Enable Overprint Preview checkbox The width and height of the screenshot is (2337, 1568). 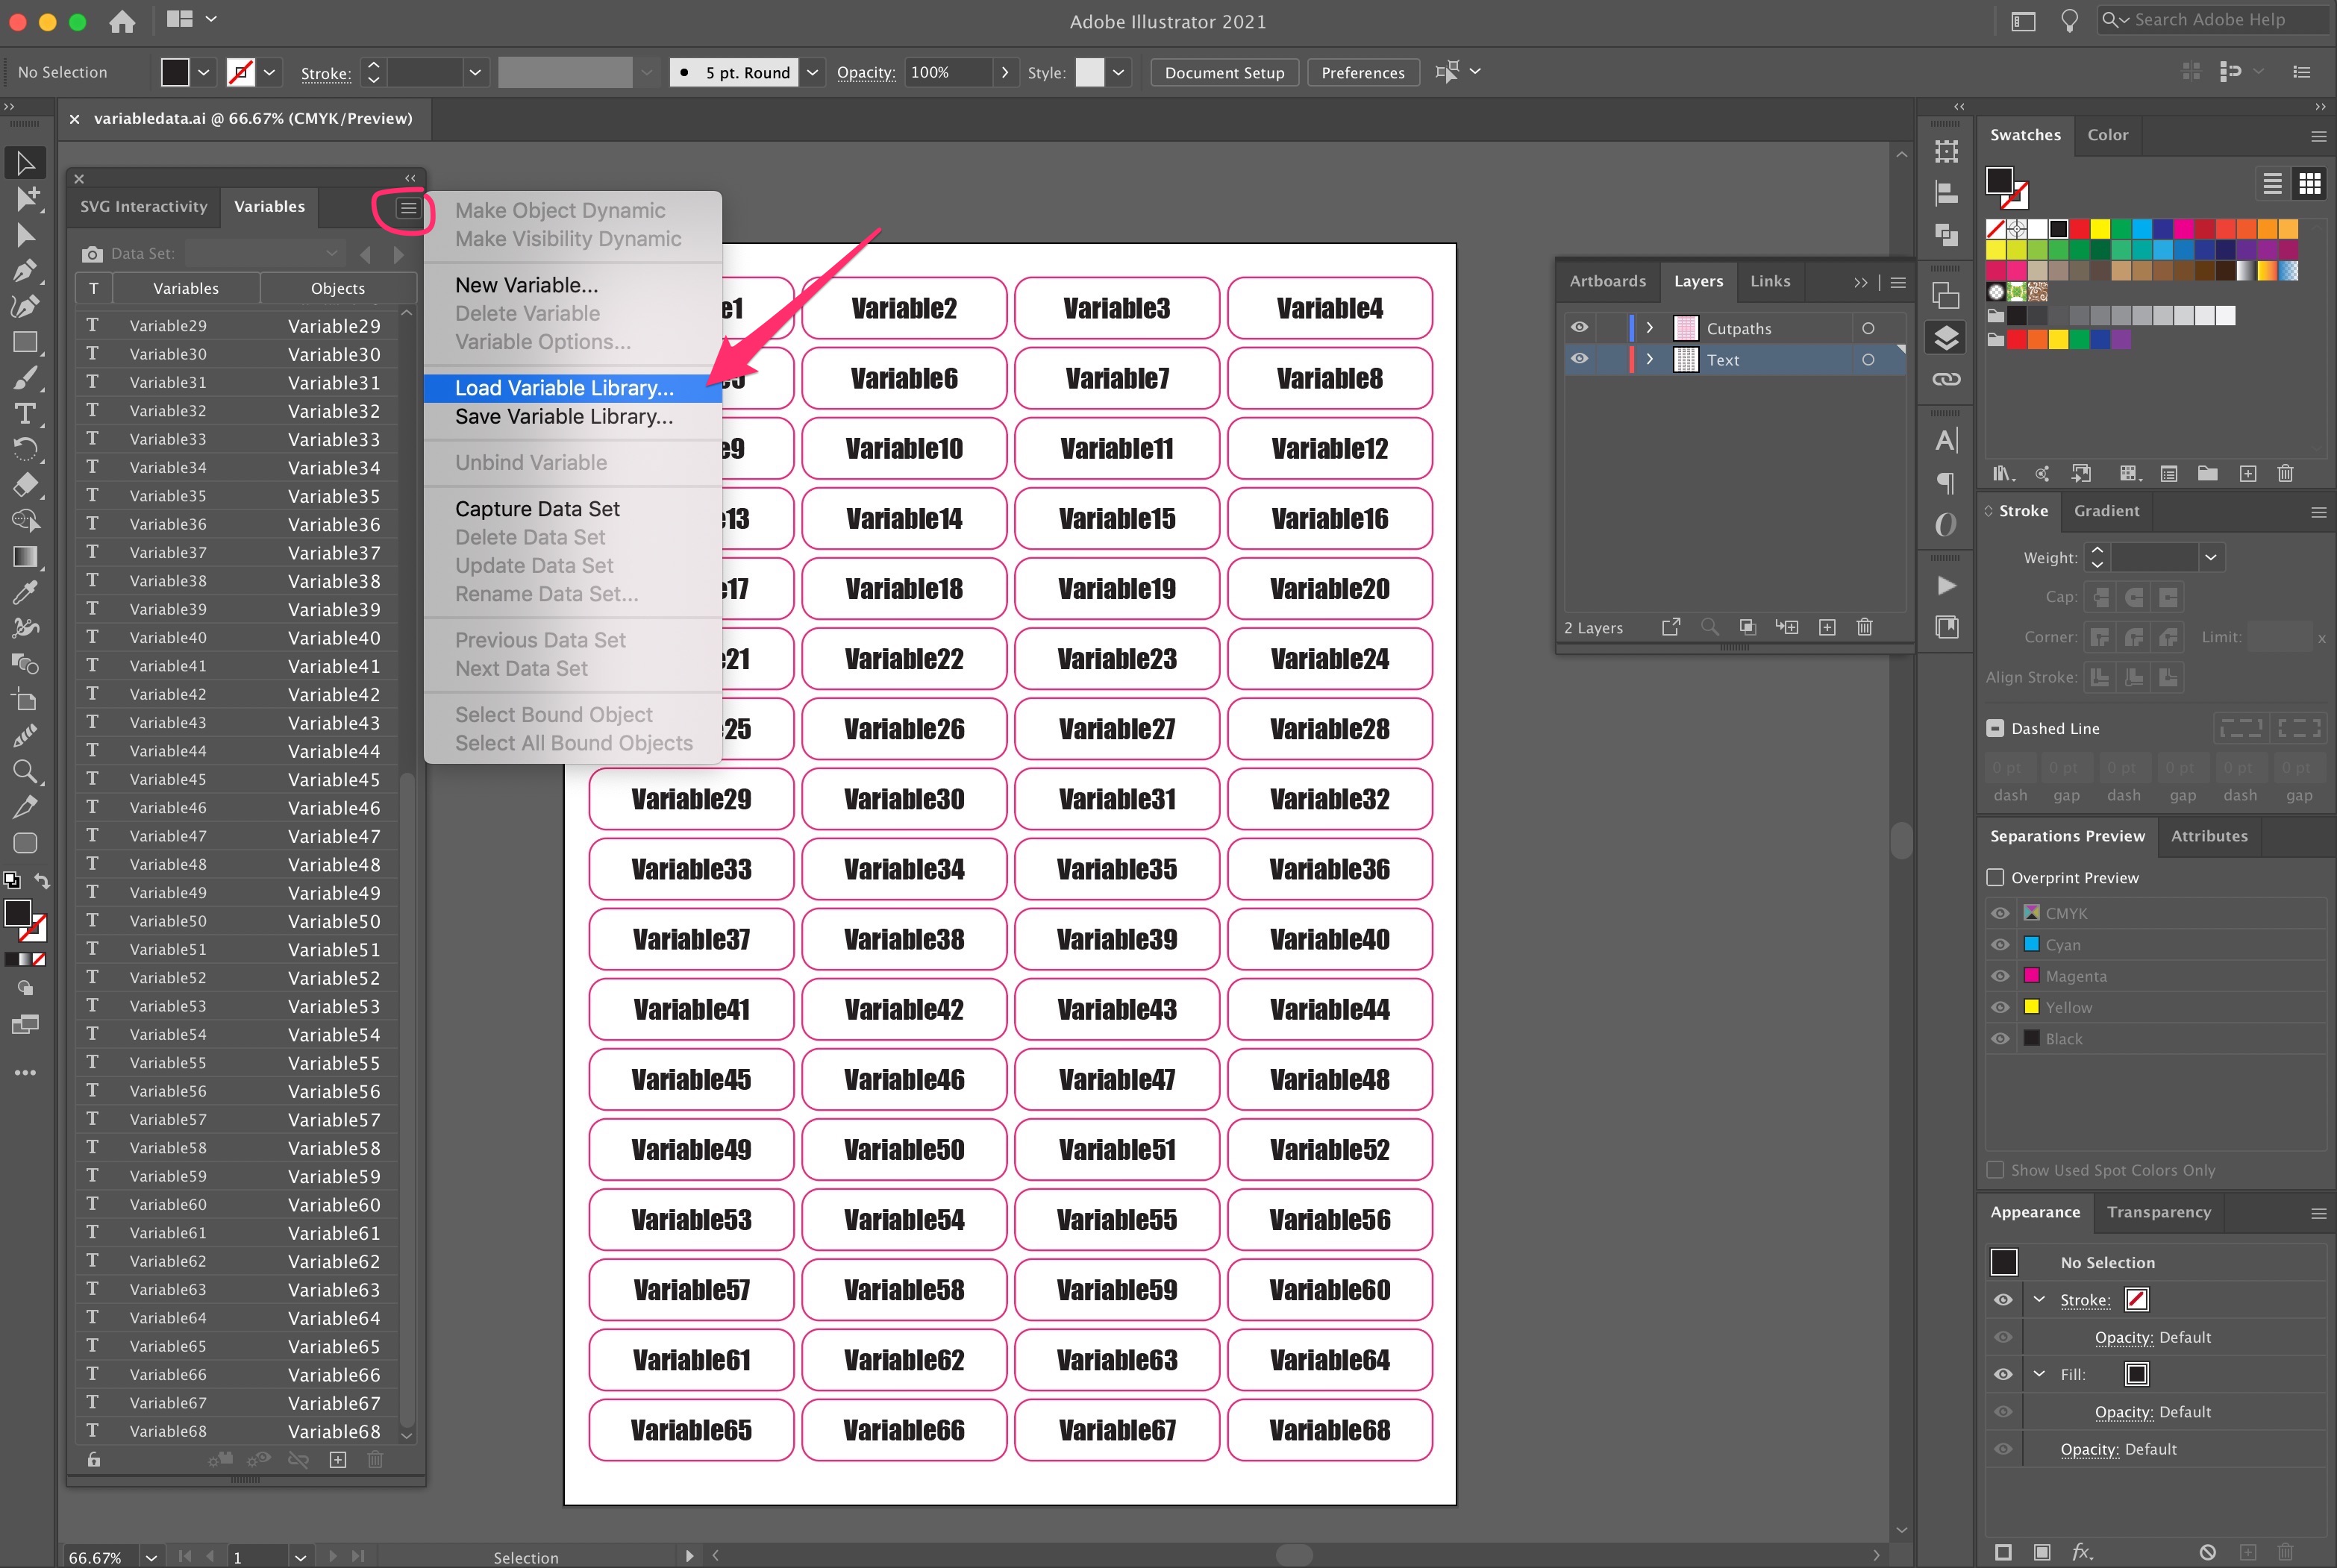1995,877
